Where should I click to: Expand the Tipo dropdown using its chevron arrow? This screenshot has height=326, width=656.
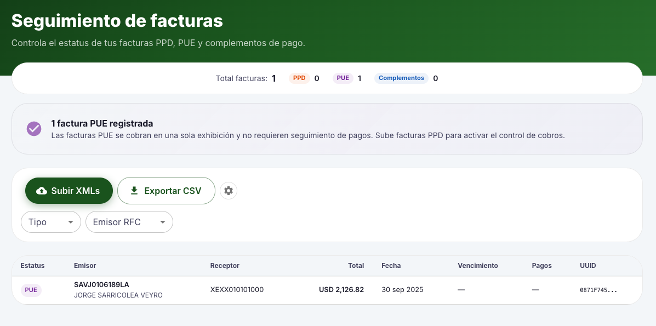tap(71, 222)
